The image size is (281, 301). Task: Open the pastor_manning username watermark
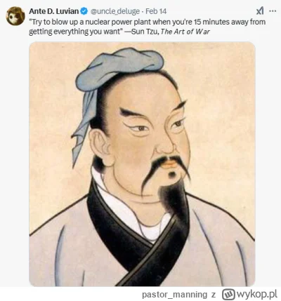pos(175,294)
